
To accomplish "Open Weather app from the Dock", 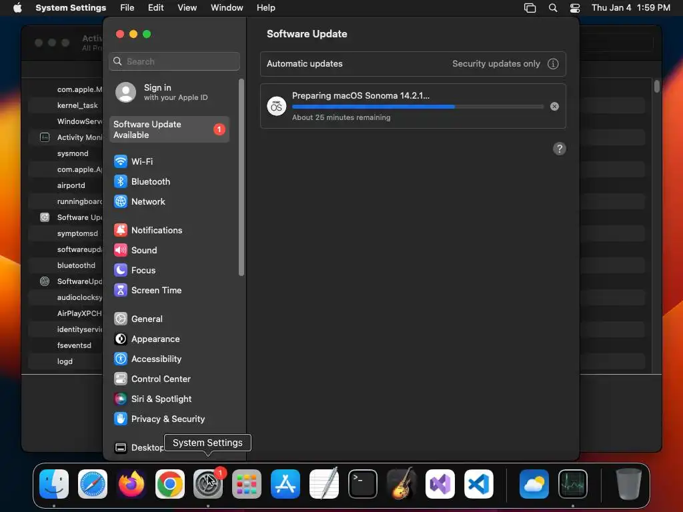I will [x=534, y=484].
